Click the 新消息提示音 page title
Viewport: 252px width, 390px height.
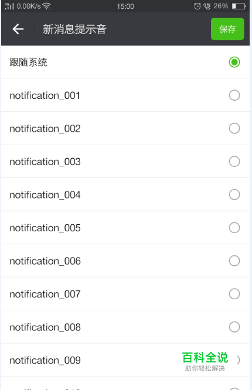click(x=74, y=29)
